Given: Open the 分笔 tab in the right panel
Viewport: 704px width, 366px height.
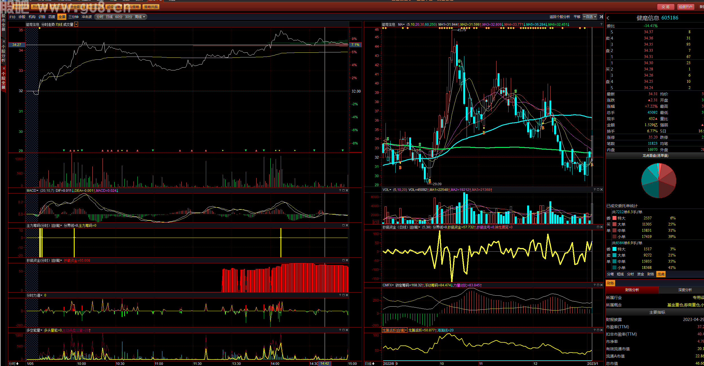Looking at the screenshot, I should [611, 274].
